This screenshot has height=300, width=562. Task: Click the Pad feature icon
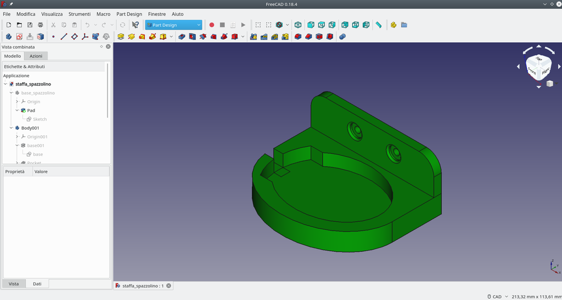coord(121,37)
